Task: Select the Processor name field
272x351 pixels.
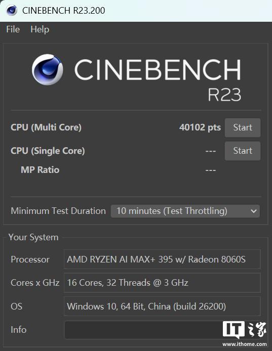Action: pos(162,259)
